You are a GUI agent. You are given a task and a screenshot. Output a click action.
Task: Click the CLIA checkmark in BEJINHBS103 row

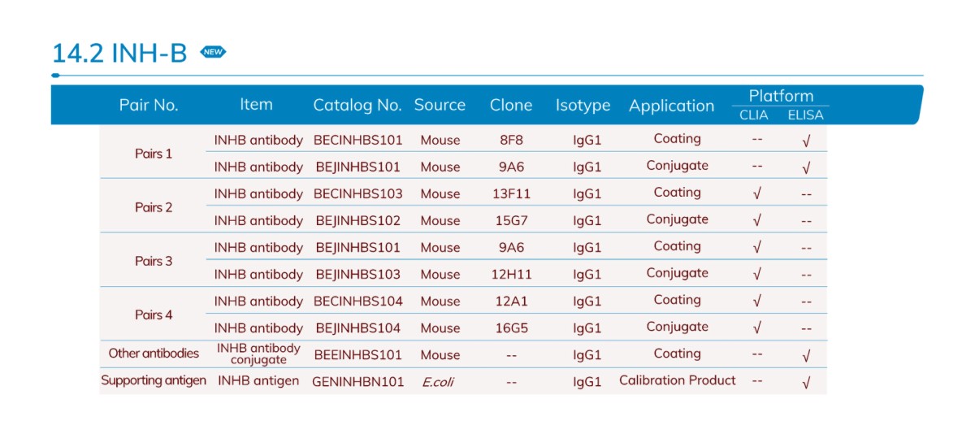[757, 274]
